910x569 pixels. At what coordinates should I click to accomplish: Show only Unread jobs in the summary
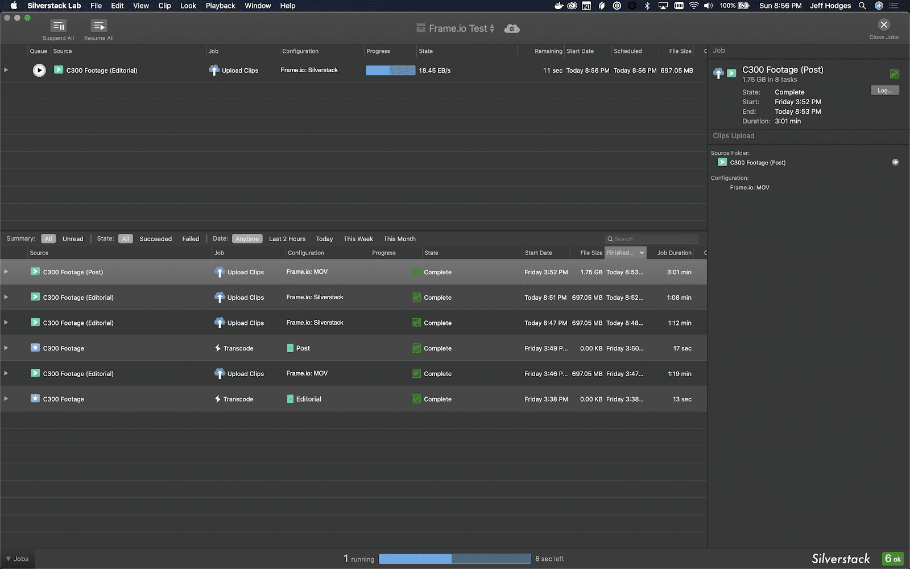click(73, 239)
